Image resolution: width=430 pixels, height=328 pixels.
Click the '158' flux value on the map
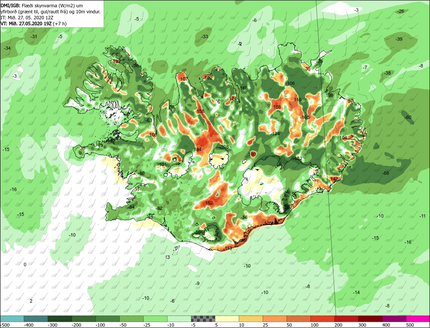[x=200, y=111]
